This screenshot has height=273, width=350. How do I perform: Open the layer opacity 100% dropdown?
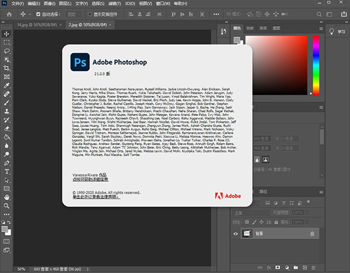click(307, 213)
